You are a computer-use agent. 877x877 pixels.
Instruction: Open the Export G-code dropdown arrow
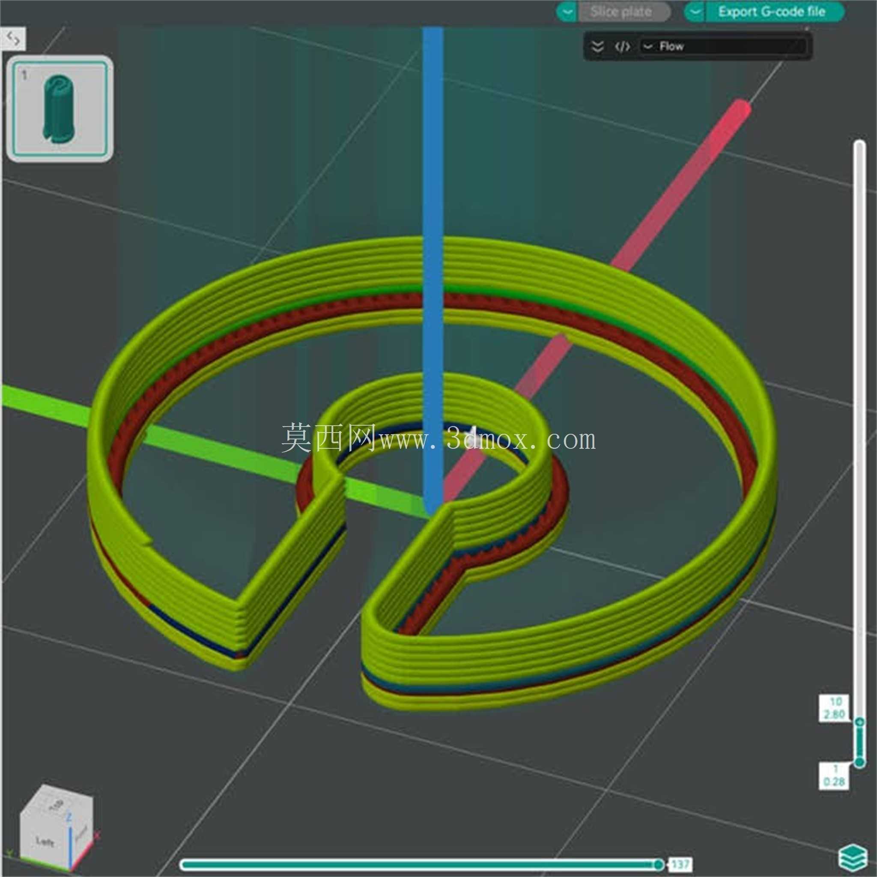point(695,12)
